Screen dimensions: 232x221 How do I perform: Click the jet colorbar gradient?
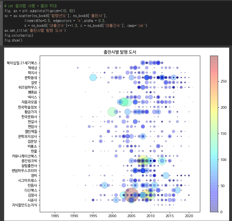tap(214, 134)
